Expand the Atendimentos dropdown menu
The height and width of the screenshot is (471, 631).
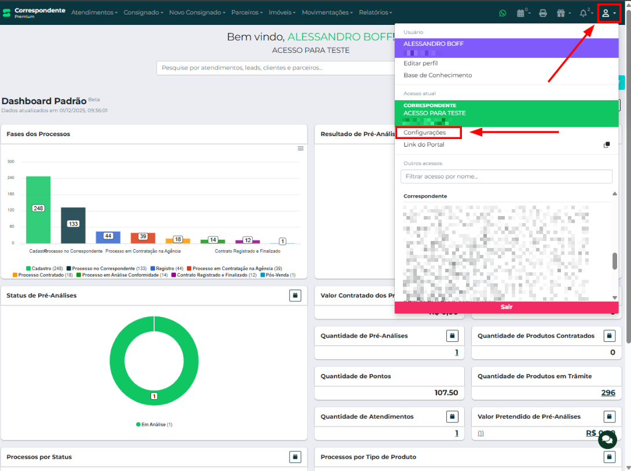[x=94, y=13]
